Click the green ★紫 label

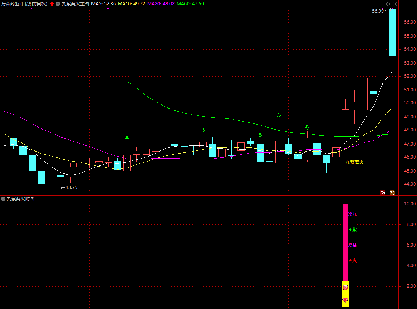pyautogui.click(x=353, y=229)
